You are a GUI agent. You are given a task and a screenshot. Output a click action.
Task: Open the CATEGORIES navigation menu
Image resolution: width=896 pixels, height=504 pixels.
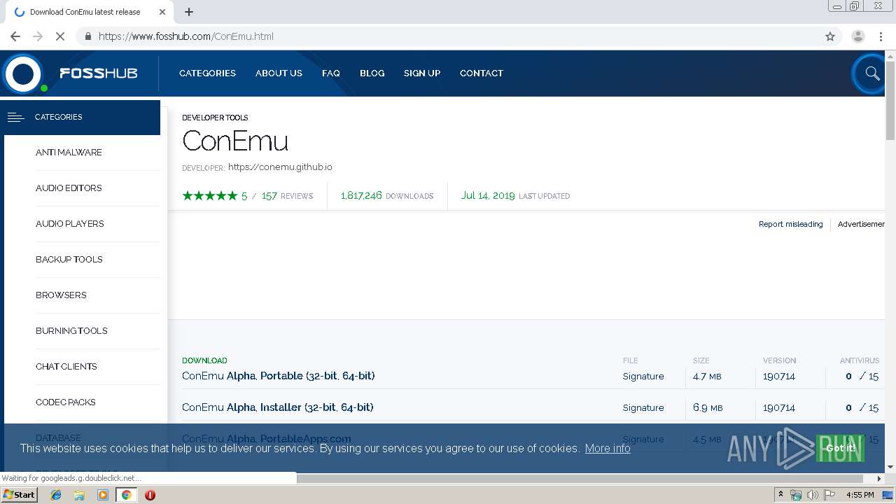coord(207,73)
